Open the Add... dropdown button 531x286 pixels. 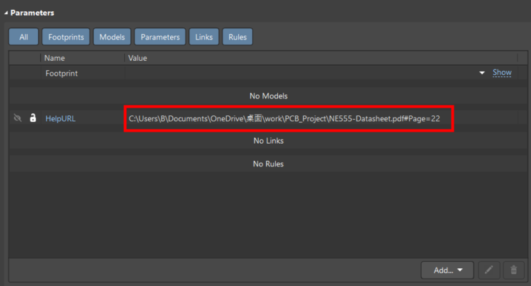point(447,270)
